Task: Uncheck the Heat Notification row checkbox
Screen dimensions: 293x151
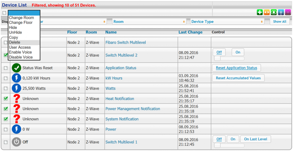Action: (x=6, y=99)
